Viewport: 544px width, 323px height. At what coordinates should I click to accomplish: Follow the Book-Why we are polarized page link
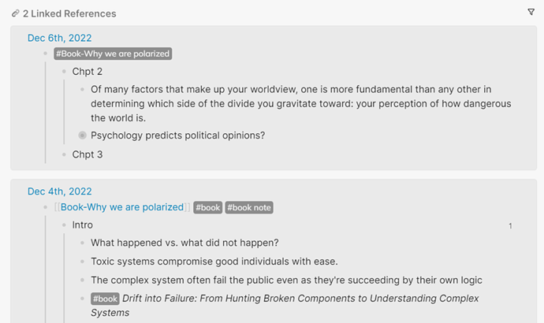coord(122,207)
